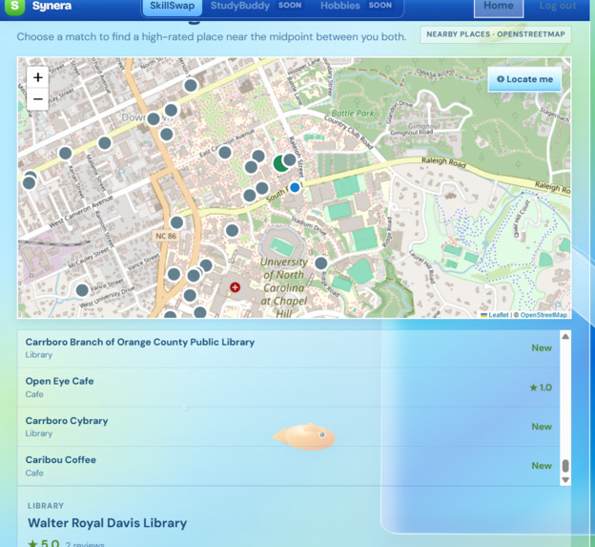Click the Locate me button
Screen dimensions: 595x547
click(524, 79)
